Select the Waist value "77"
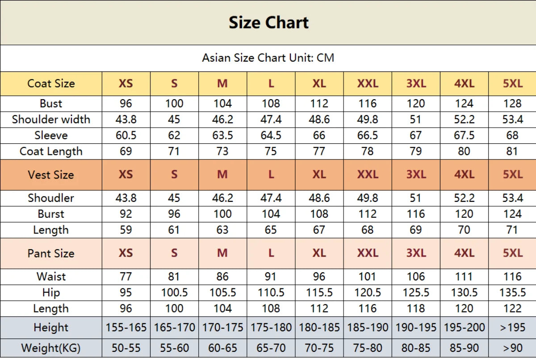This screenshot has height=358, width=536. click(126, 276)
